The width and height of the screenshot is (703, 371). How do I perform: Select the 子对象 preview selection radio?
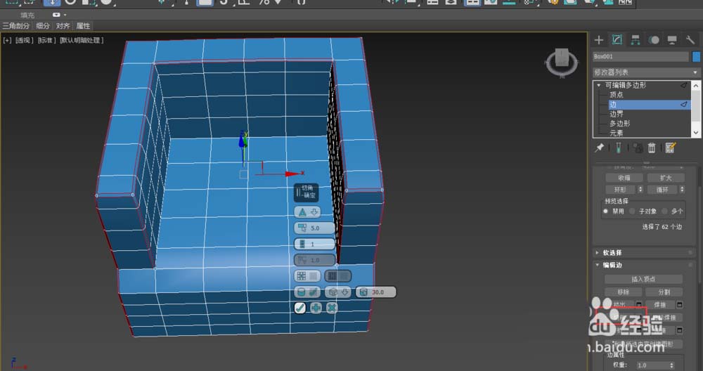(633, 211)
